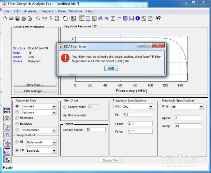Click the Fpass input field

[x=141, y=124]
